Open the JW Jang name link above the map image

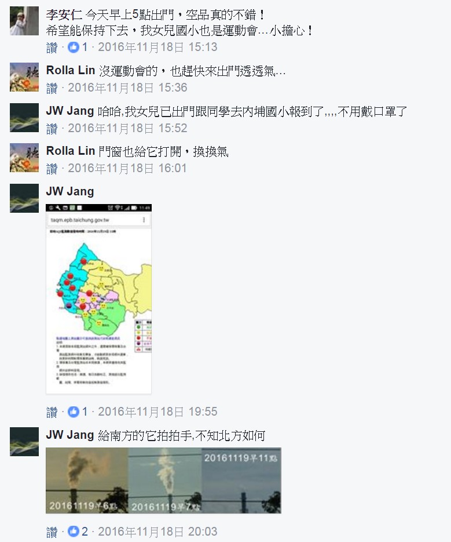click(x=70, y=191)
